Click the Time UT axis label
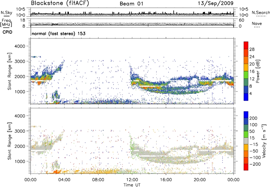 [132, 185]
